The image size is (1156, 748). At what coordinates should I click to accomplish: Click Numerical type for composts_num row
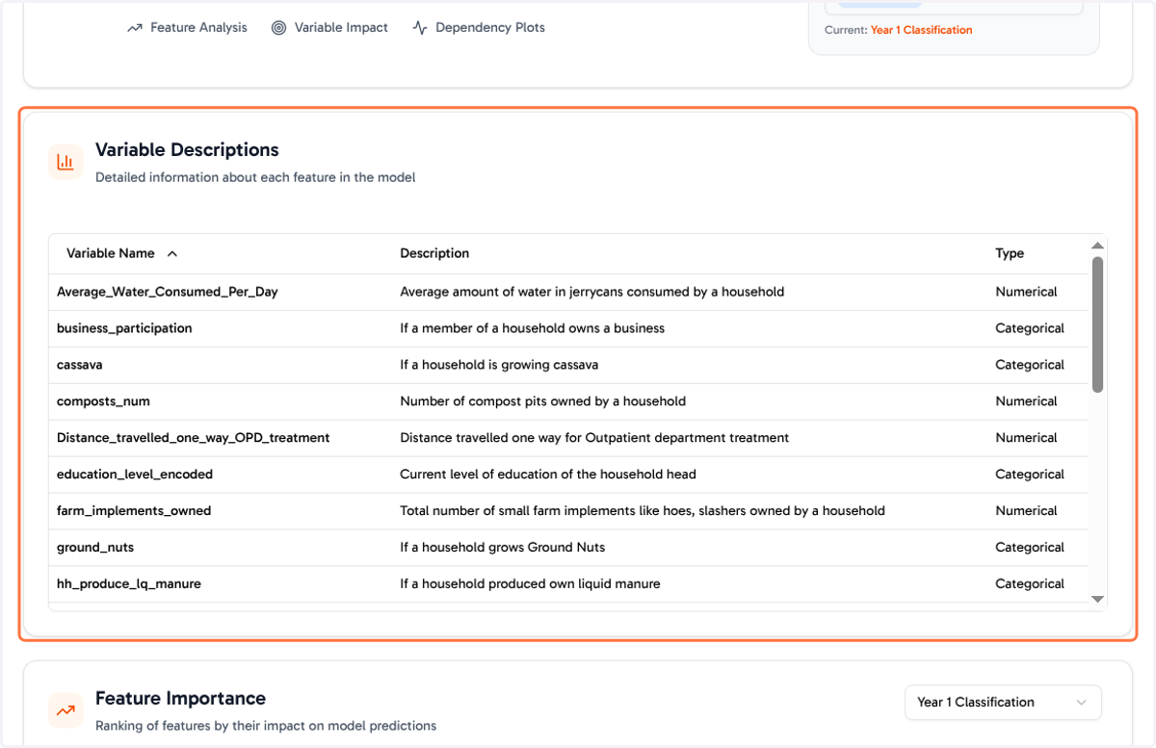tap(1026, 401)
